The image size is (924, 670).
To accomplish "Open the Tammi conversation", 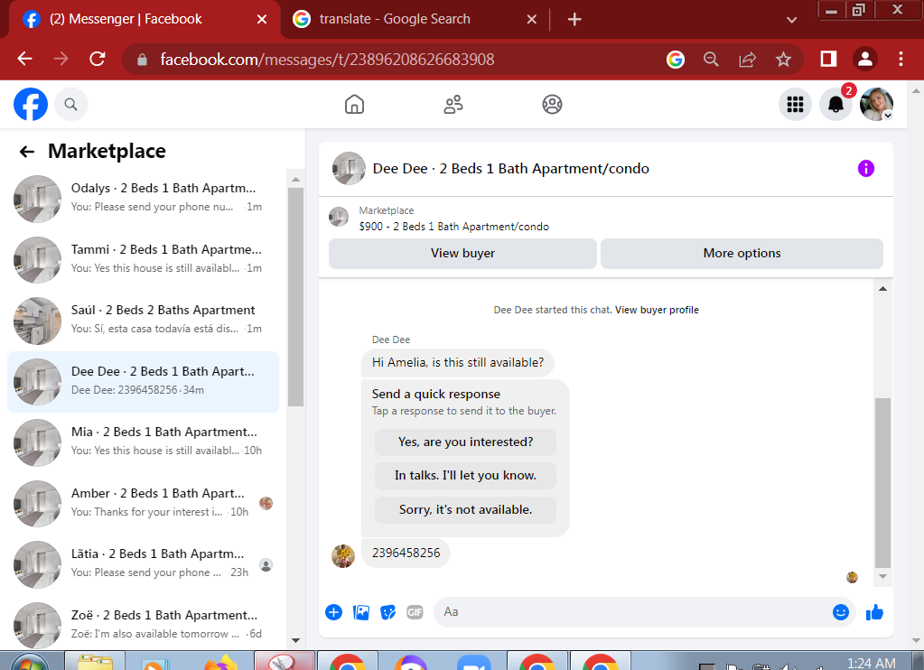I will 144,260.
